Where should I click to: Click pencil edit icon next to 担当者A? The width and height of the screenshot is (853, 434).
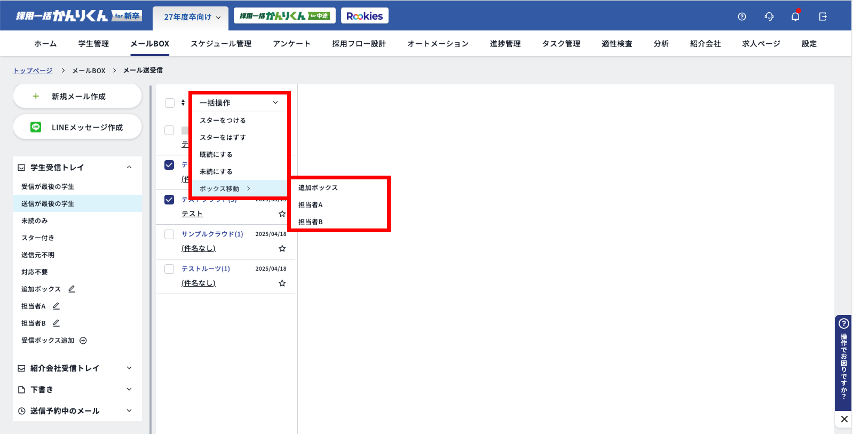[x=56, y=306]
